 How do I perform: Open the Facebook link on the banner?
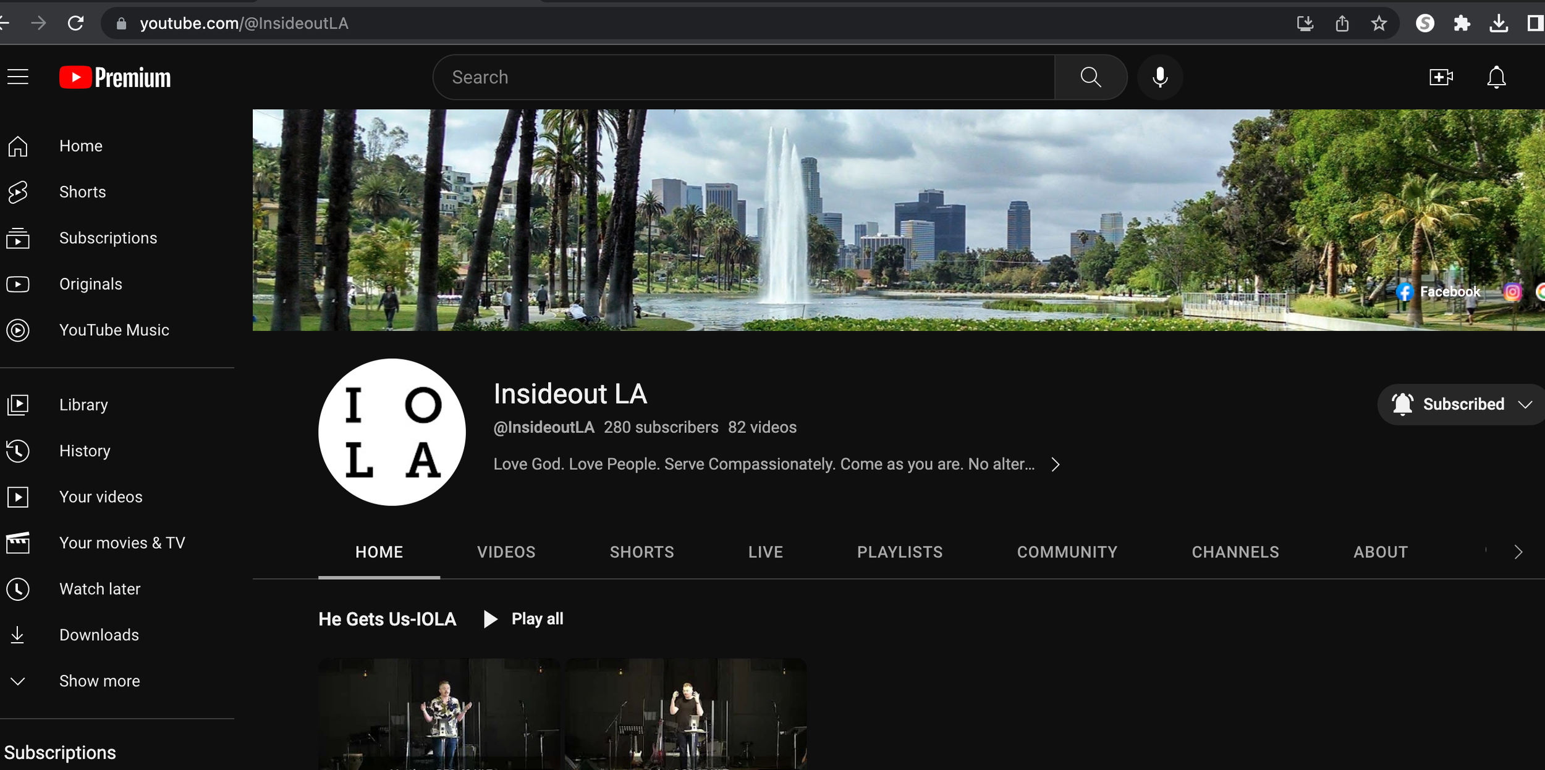1439,291
